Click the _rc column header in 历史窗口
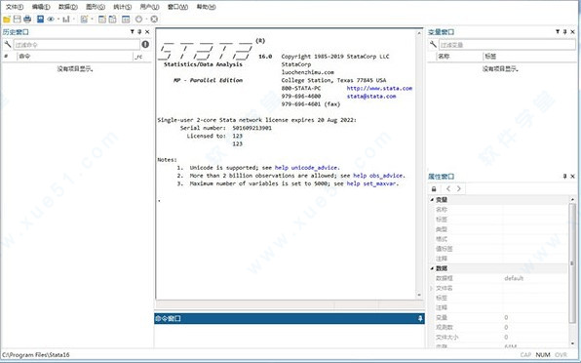Image resolution: width=581 pixels, height=363 pixels. click(x=142, y=57)
